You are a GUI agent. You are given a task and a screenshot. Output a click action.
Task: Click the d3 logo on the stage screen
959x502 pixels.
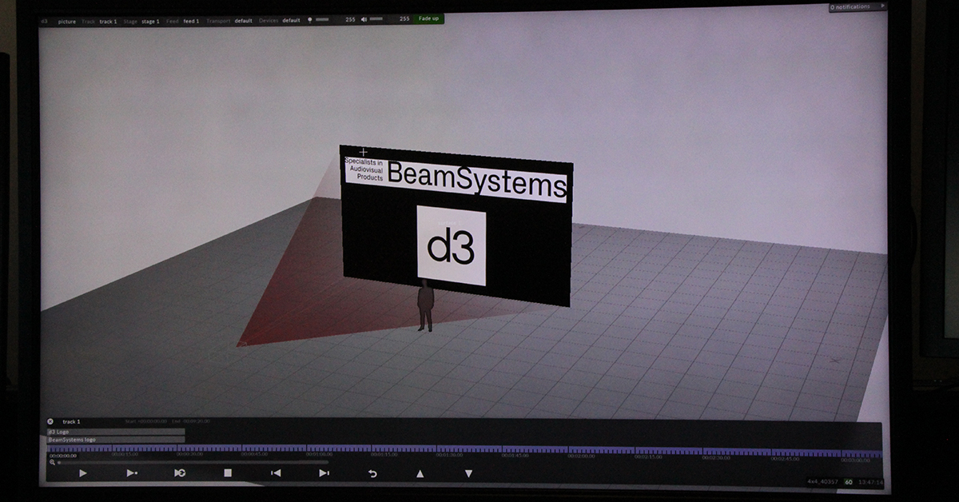[x=452, y=246]
